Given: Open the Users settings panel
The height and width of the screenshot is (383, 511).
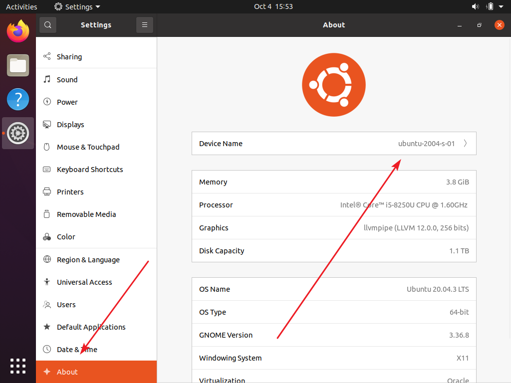Looking at the screenshot, I should coord(96,305).
